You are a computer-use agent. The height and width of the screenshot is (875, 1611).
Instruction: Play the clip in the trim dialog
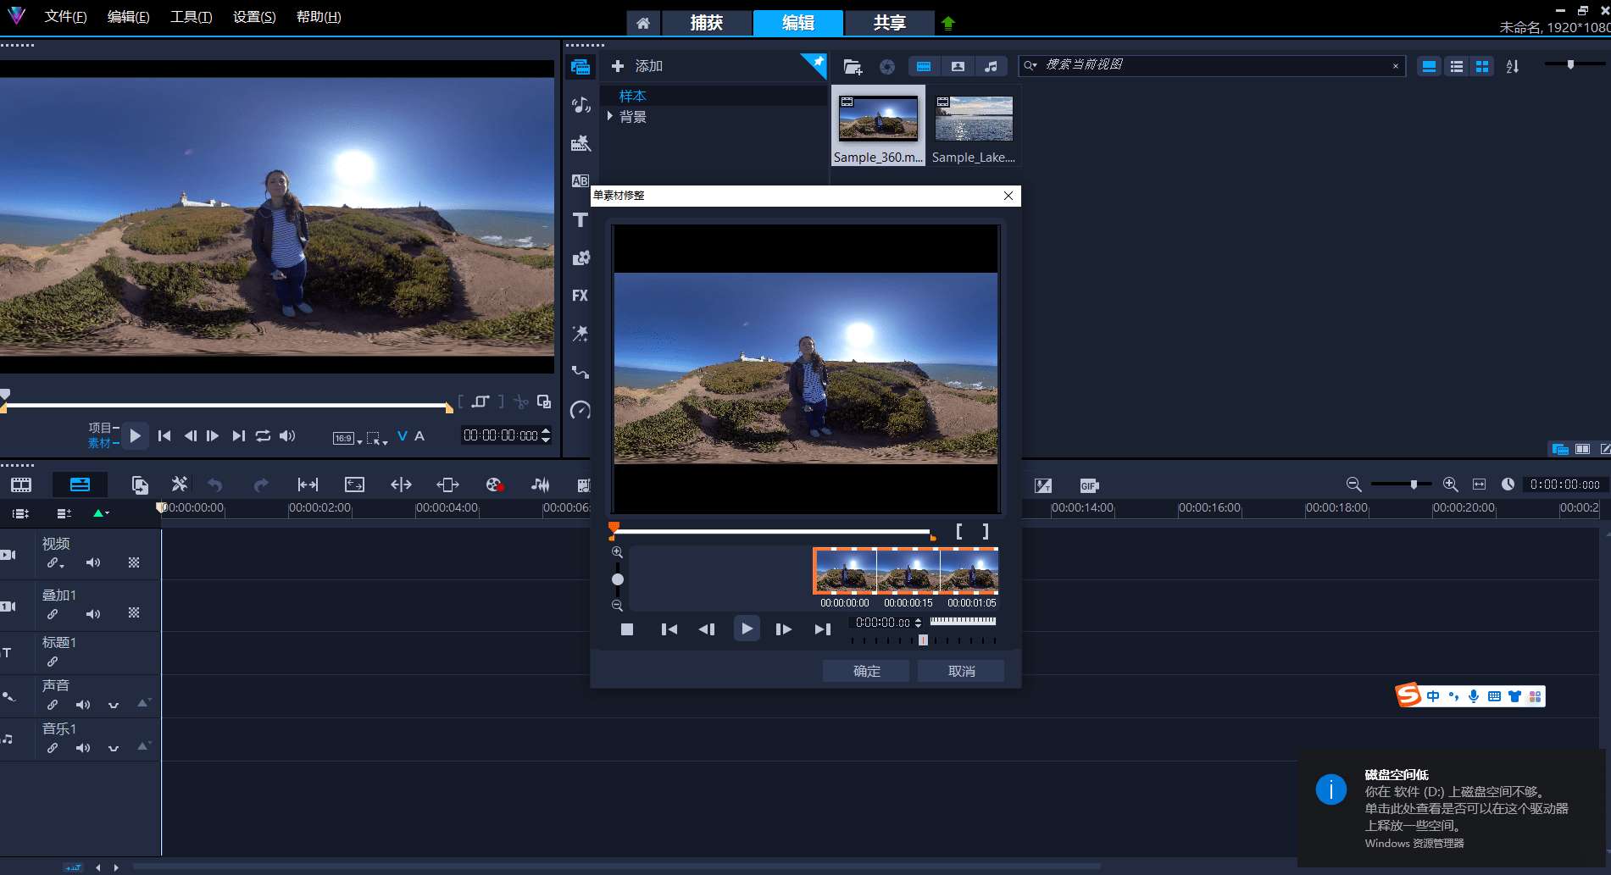(x=747, y=629)
